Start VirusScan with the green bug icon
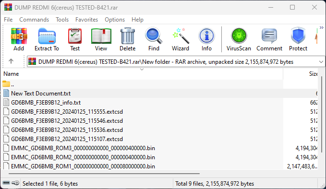Screen dimensions: 326x189 point(239,35)
